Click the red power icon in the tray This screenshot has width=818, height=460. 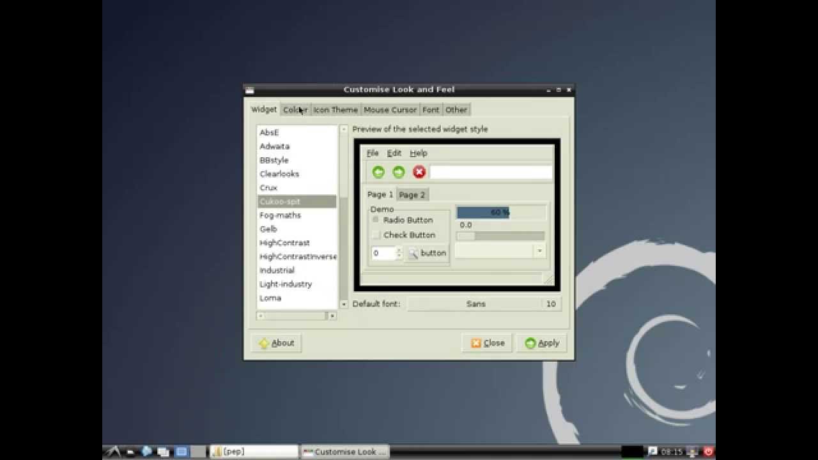(708, 452)
